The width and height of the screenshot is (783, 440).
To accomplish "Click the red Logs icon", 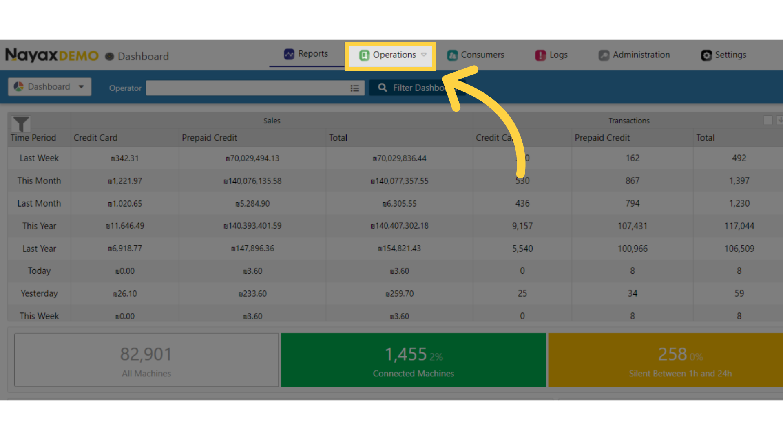I will pos(540,55).
